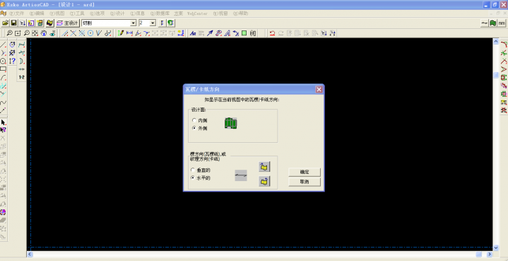The height and width of the screenshot is (261, 508).
Task: Click the green carton preview in dialog
Action: click(230, 124)
